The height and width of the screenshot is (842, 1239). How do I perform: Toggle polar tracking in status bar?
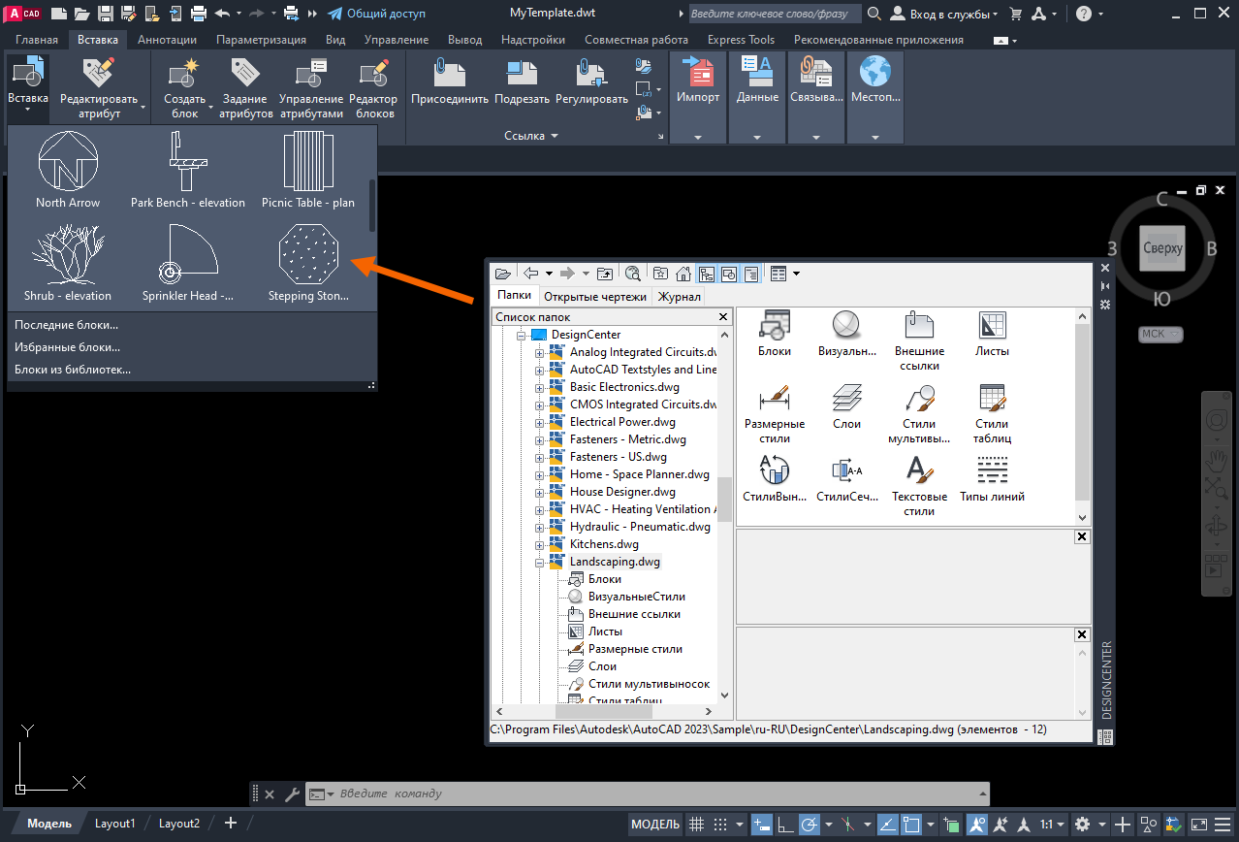coord(808,825)
